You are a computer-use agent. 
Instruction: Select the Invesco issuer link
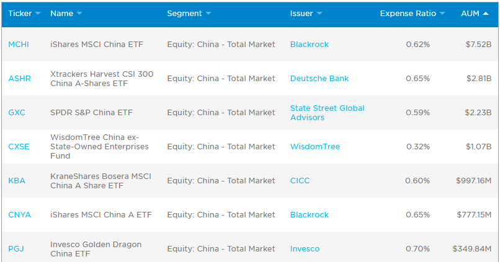tap(305, 249)
